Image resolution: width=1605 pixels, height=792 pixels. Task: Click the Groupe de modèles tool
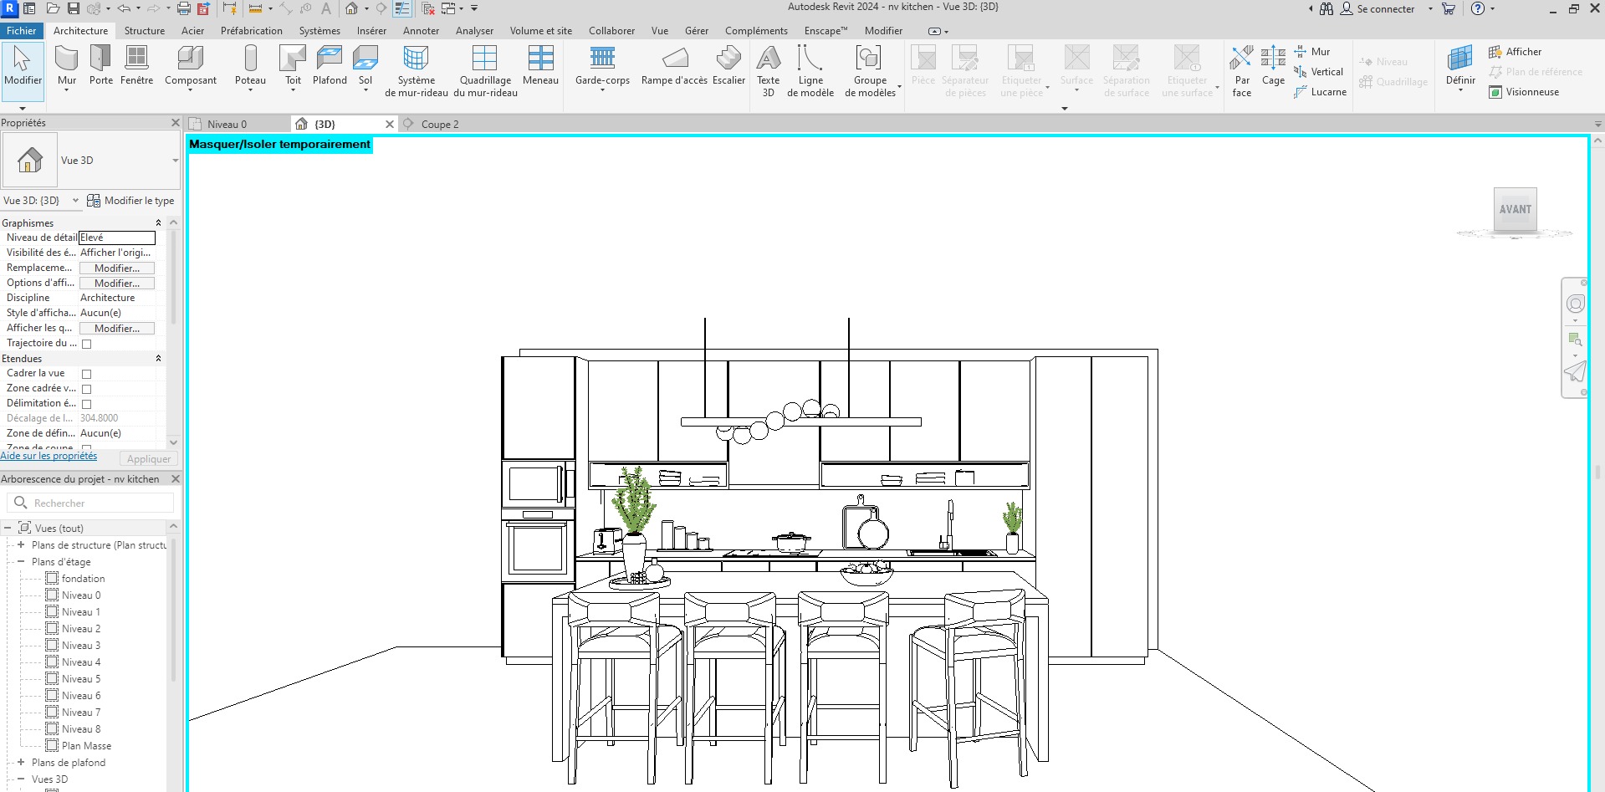point(870,72)
